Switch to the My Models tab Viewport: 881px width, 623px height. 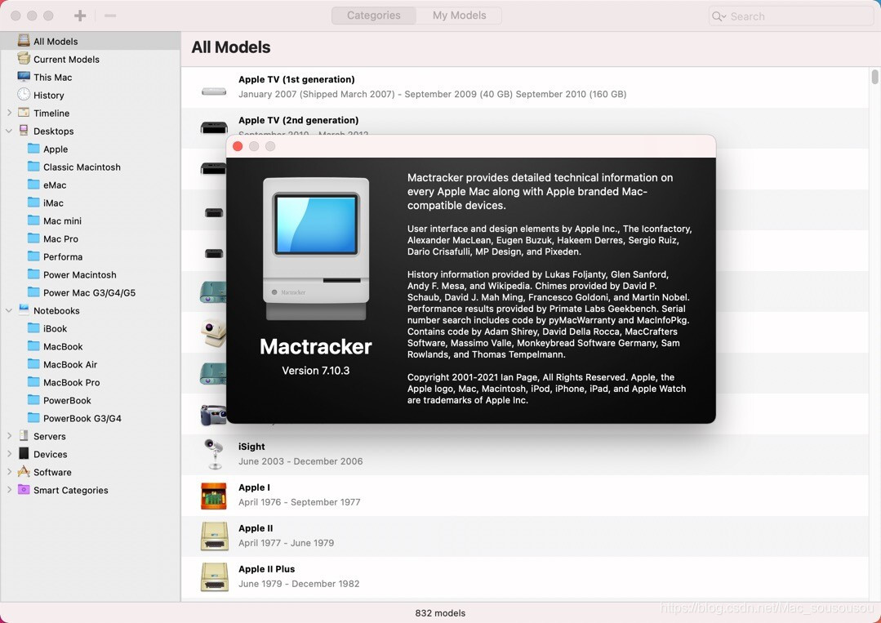pos(459,16)
